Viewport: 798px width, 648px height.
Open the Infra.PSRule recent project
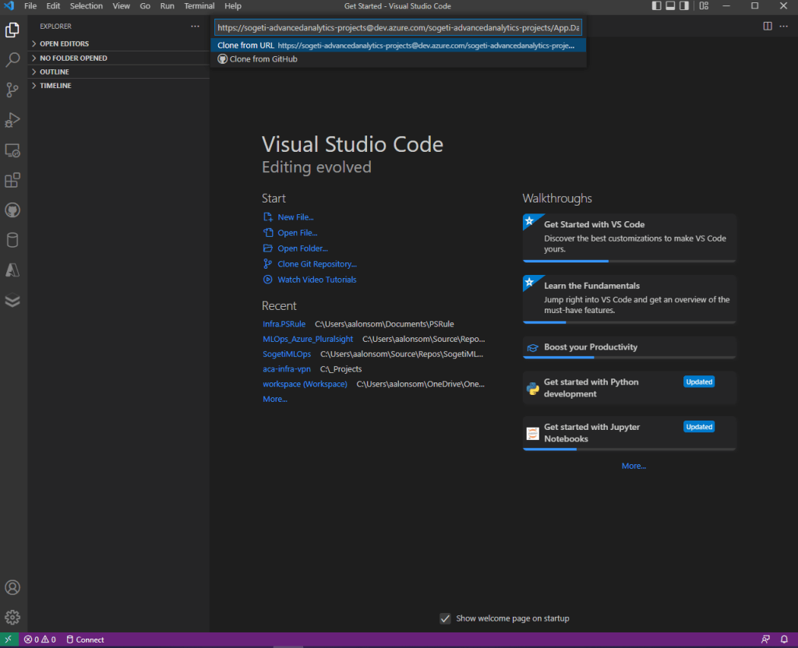284,324
